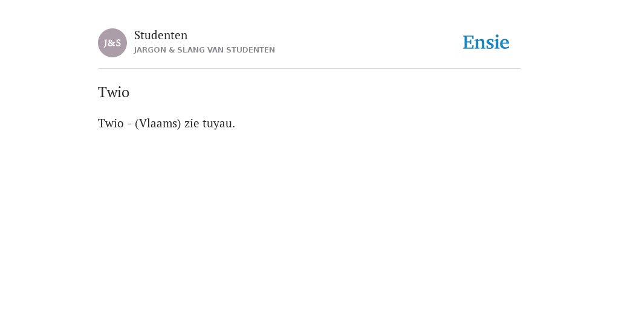Click the dash after Twio in the definition
The image size is (619, 309).
[x=129, y=124]
